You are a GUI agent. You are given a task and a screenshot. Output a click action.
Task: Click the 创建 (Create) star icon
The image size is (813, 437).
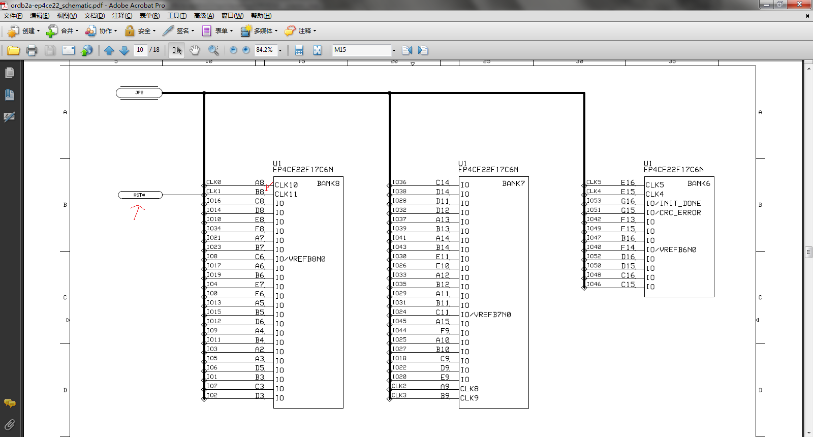tap(13, 31)
